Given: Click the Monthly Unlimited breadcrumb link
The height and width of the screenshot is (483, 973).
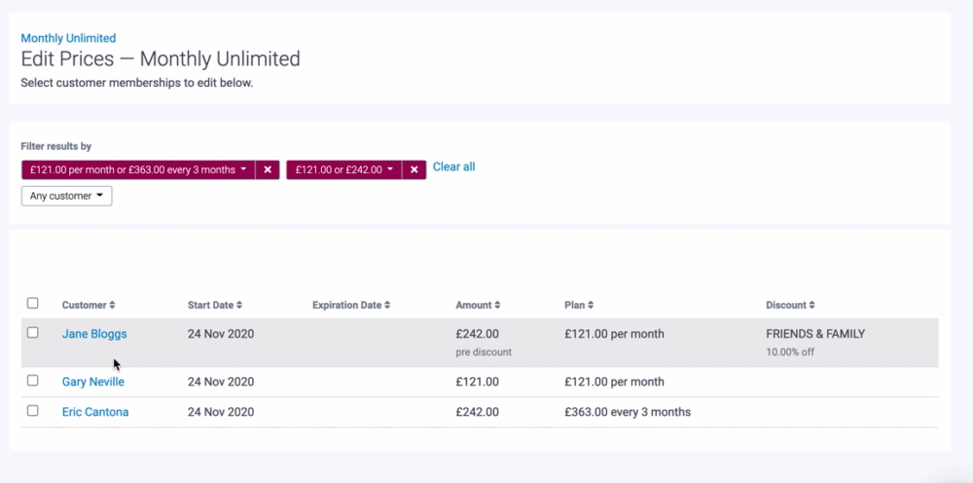Looking at the screenshot, I should click(x=68, y=38).
